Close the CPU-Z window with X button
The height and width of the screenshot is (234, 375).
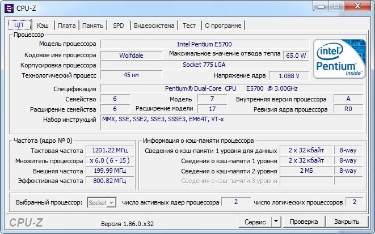click(357, 6)
